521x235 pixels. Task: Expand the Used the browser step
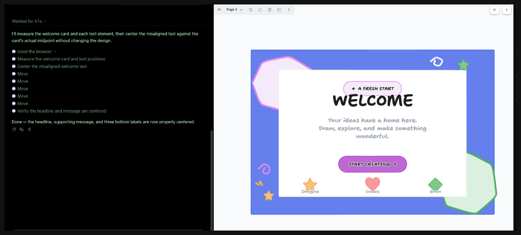click(x=37, y=51)
